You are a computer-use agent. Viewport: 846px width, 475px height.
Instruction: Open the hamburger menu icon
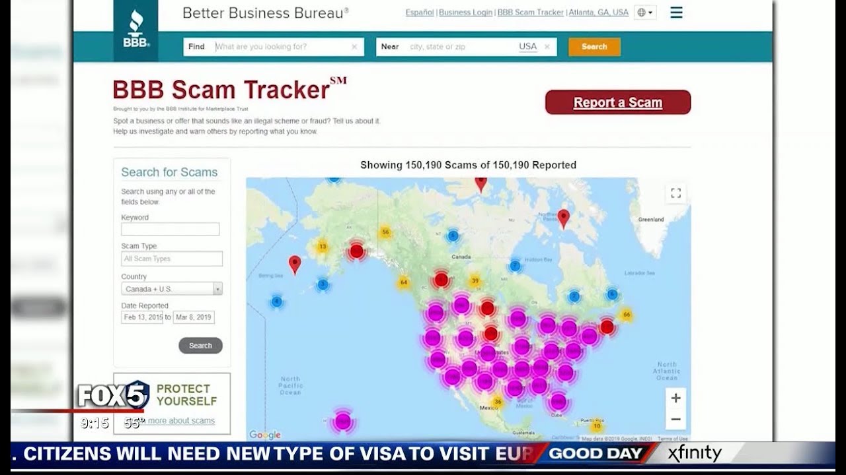pos(676,13)
